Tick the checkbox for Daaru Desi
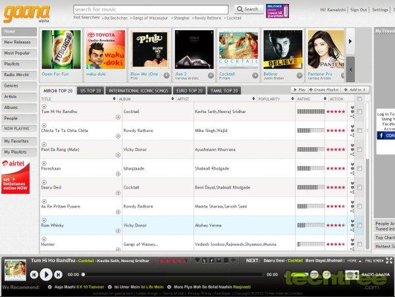395x297 pixels. click(359, 187)
